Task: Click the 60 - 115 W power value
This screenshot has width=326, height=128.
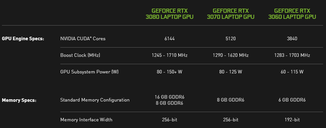Action: 292,72
